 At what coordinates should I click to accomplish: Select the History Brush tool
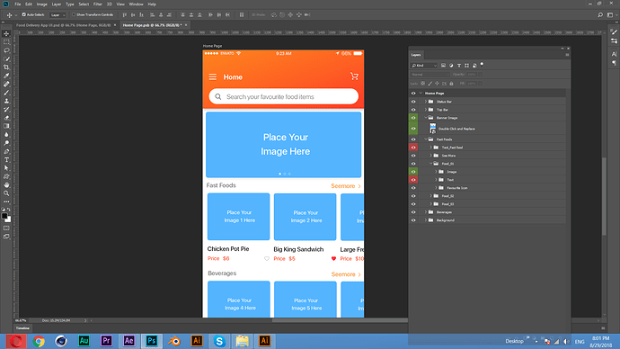6,109
